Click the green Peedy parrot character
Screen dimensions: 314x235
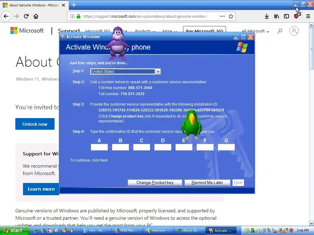coord(192,125)
